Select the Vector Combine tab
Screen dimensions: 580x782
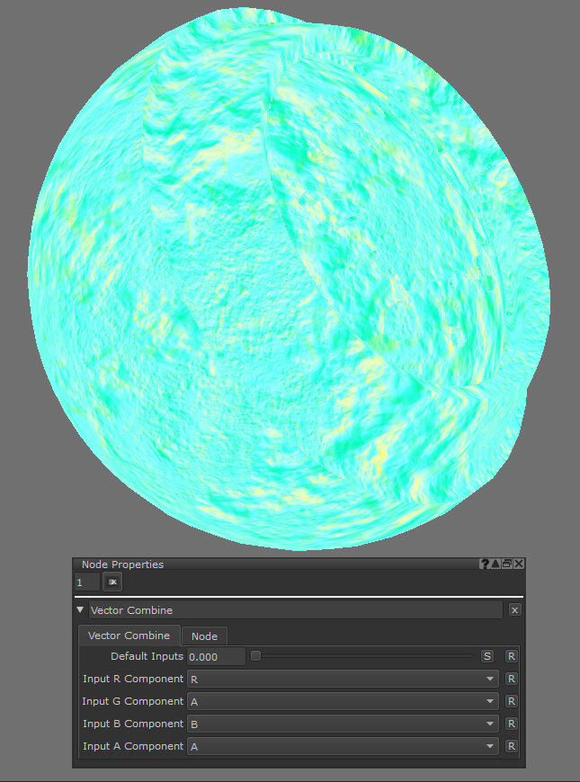(129, 635)
